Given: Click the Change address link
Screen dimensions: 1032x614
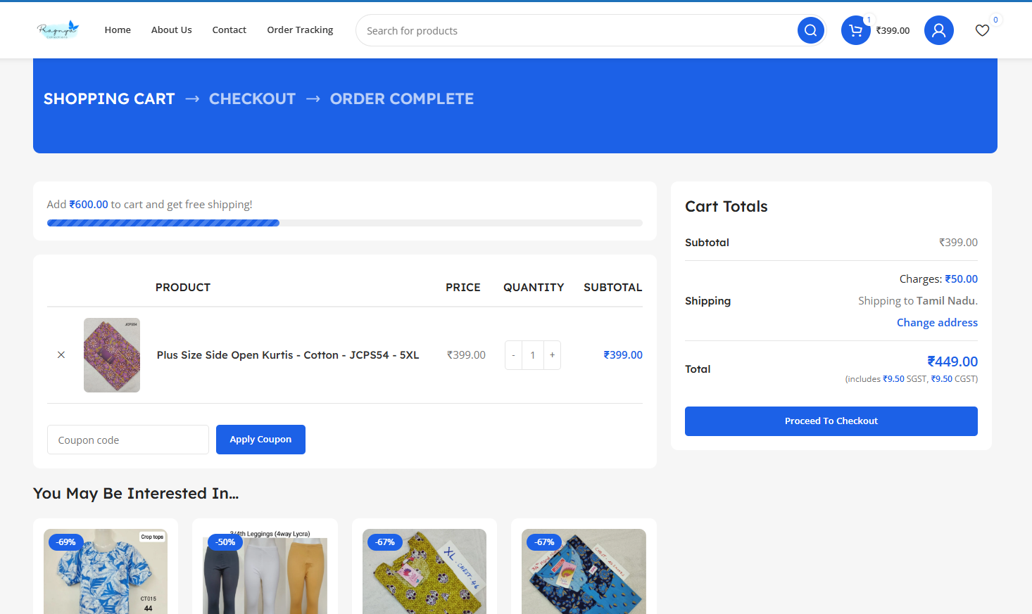Looking at the screenshot, I should pyautogui.click(x=936, y=322).
